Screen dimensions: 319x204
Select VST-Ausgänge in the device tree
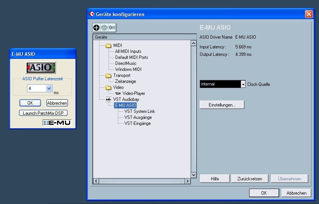[x=138, y=117]
